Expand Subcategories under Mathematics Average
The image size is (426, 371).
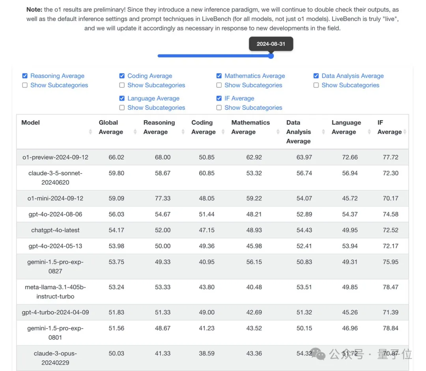tap(219, 85)
